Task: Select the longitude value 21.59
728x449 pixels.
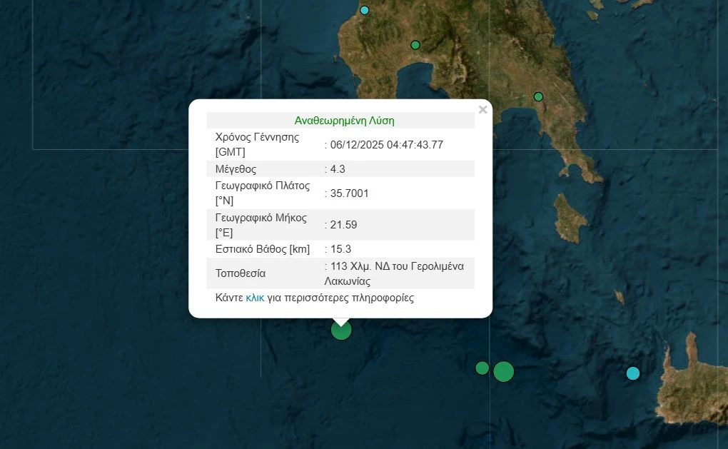Action: 343,225
